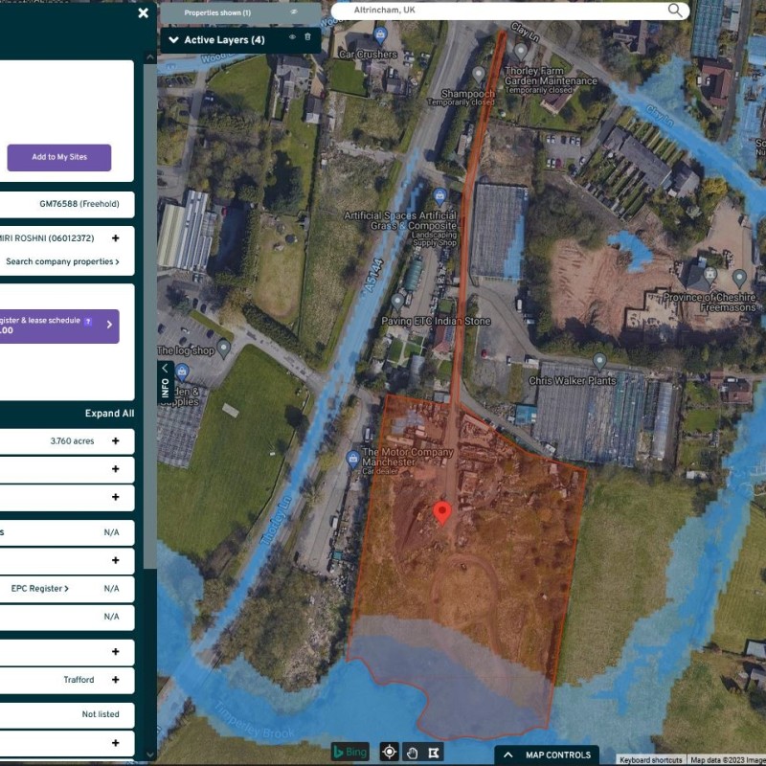The height and width of the screenshot is (766, 766).
Task: Click the Add to My Sites button
Action: [58, 157]
